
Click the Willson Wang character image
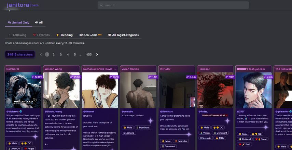pos(61,90)
